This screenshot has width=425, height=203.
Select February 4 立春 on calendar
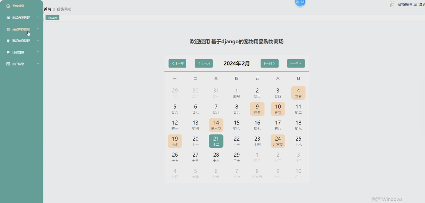299,93
